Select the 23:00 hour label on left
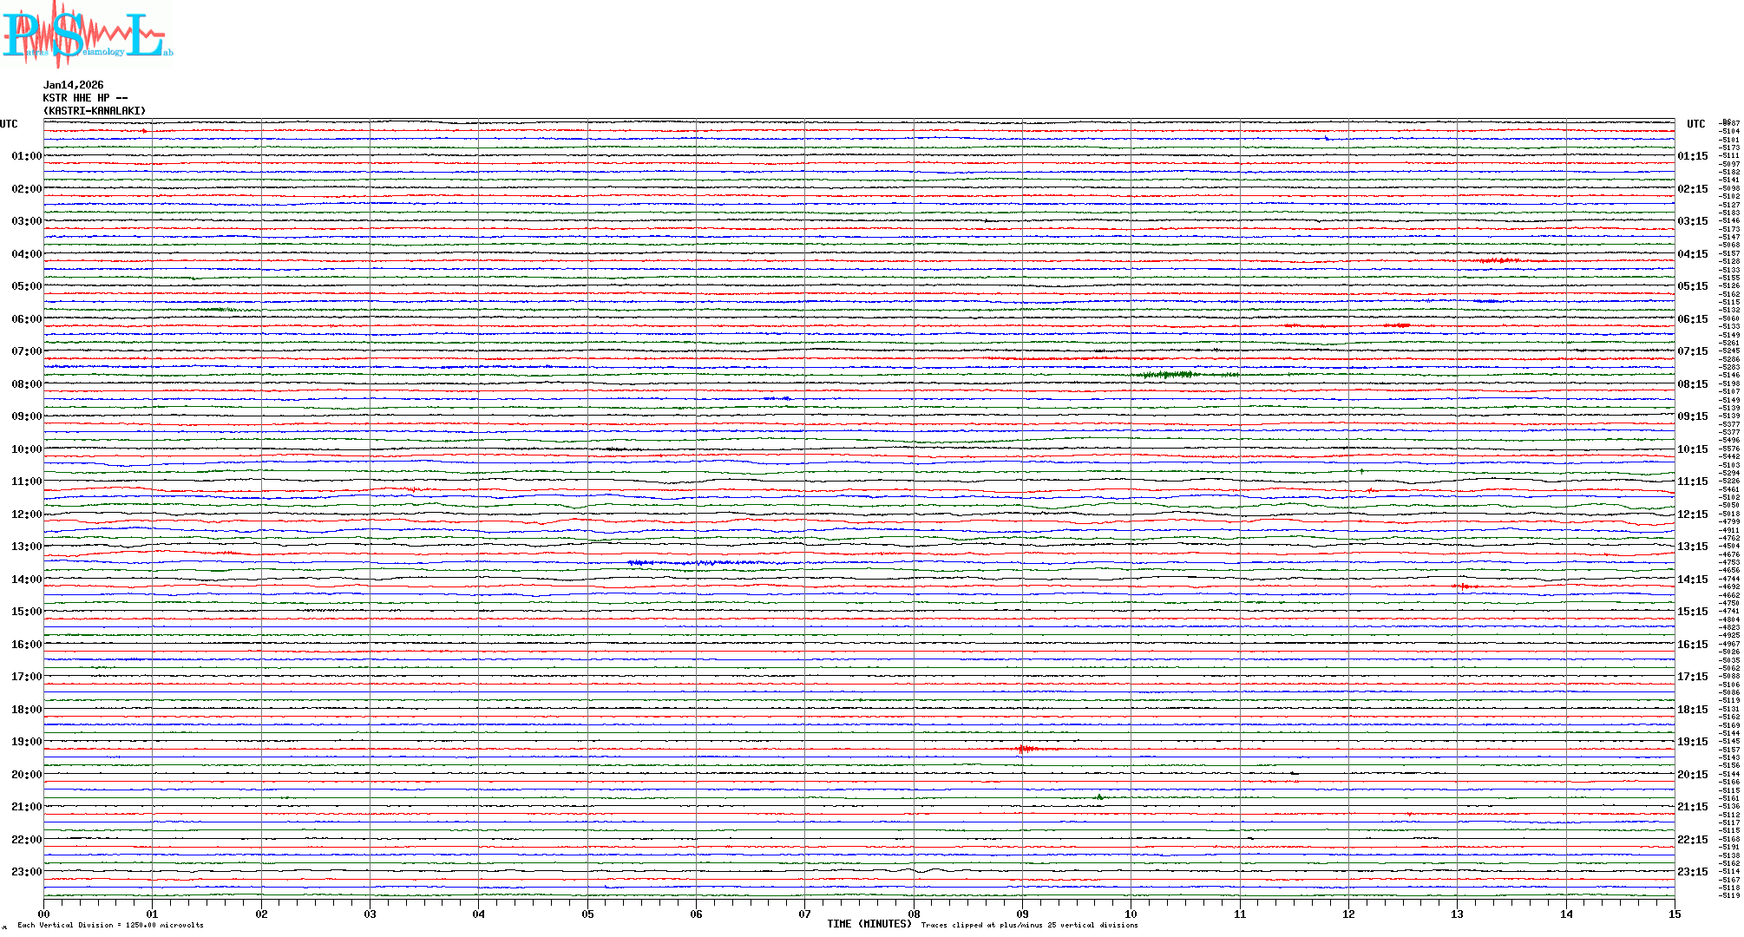 (26, 872)
